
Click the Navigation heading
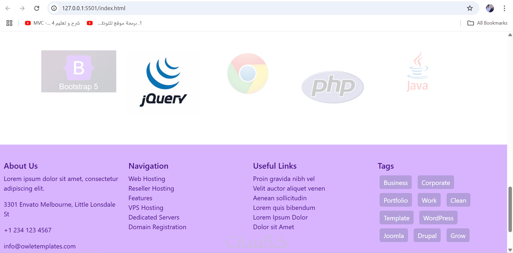point(148,166)
